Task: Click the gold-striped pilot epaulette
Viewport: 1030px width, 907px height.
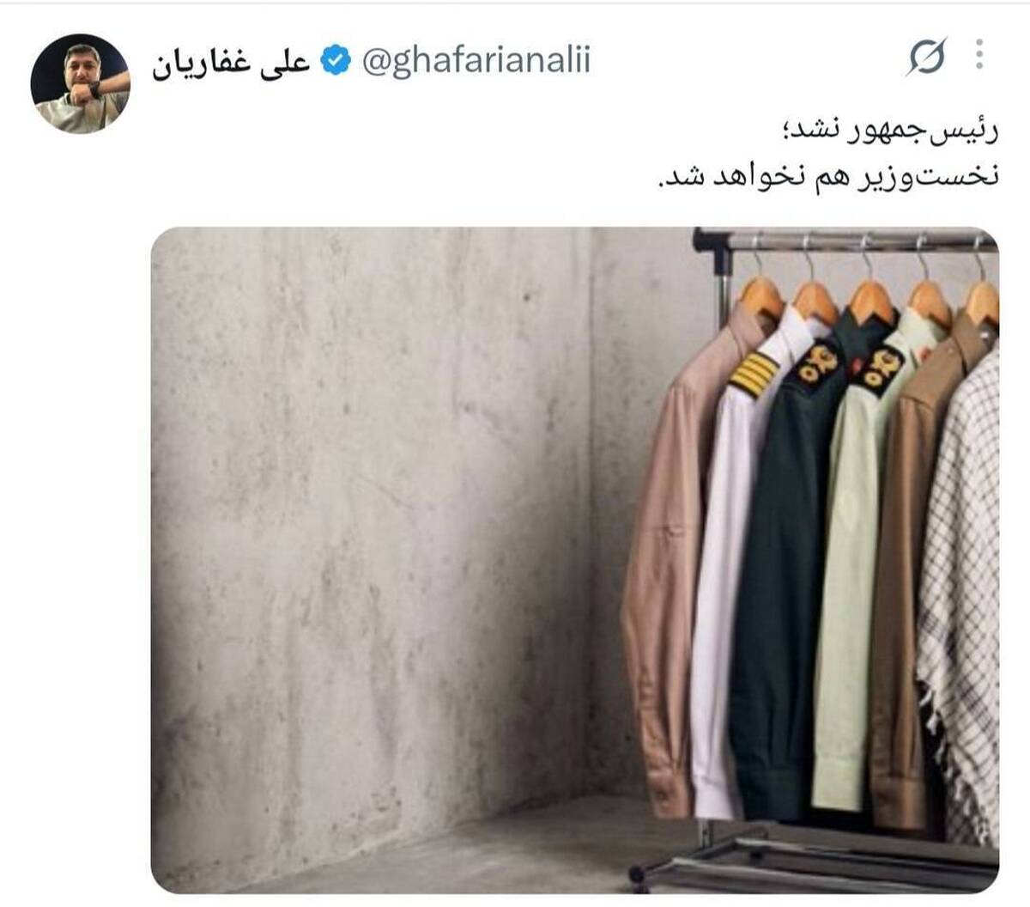Action: point(753,374)
